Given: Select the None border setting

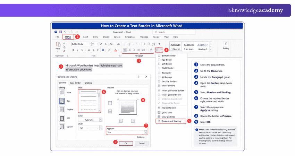Looking at the screenshot, I should click(x=62, y=93).
